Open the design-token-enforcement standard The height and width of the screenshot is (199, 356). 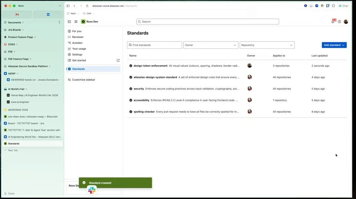[x=150, y=65]
